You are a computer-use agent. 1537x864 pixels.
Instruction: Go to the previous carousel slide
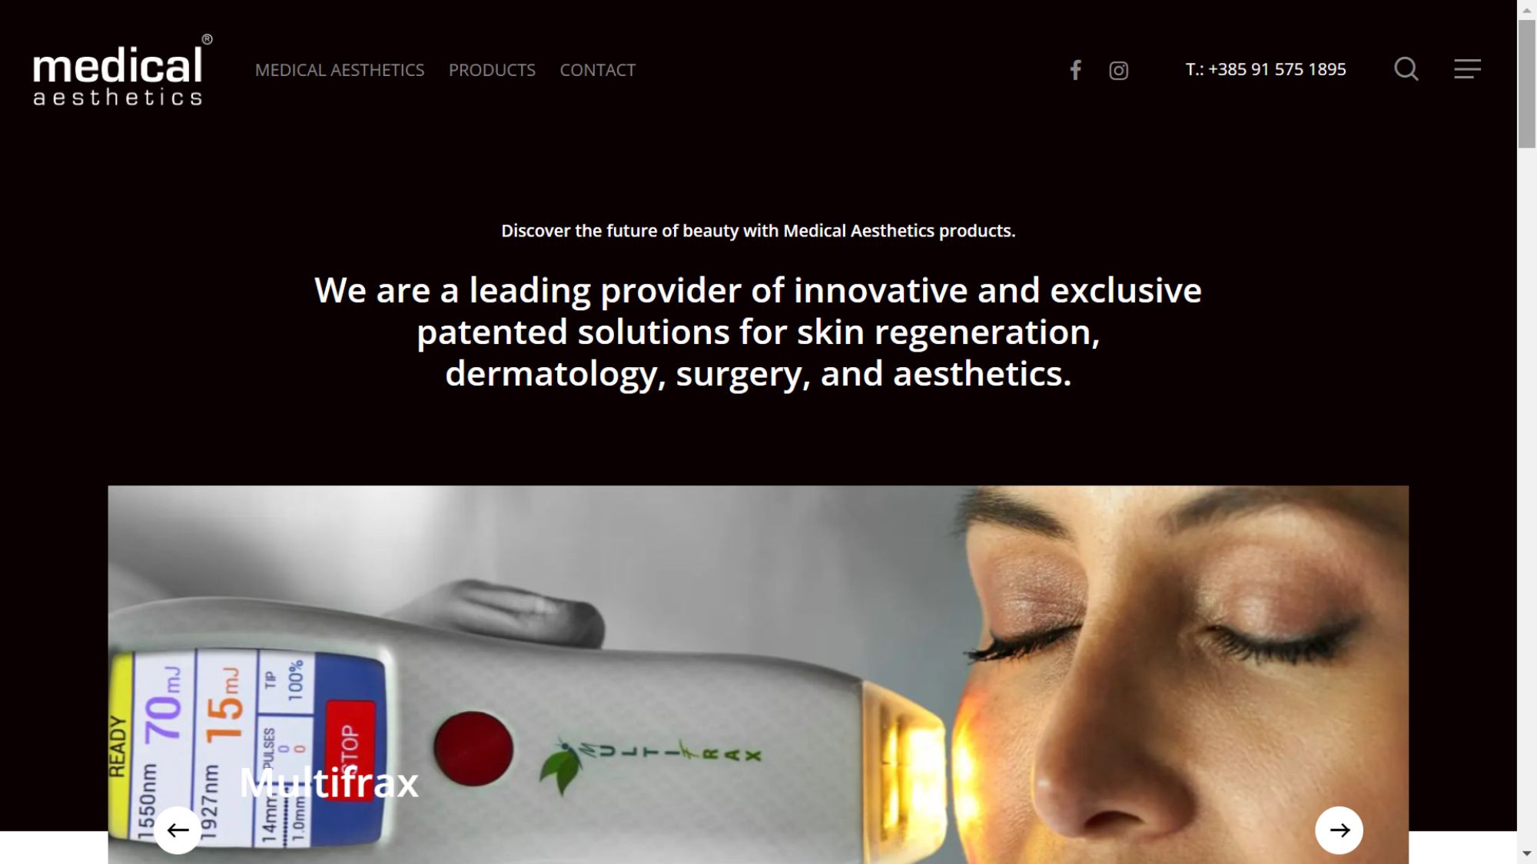(x=178, y=829)
